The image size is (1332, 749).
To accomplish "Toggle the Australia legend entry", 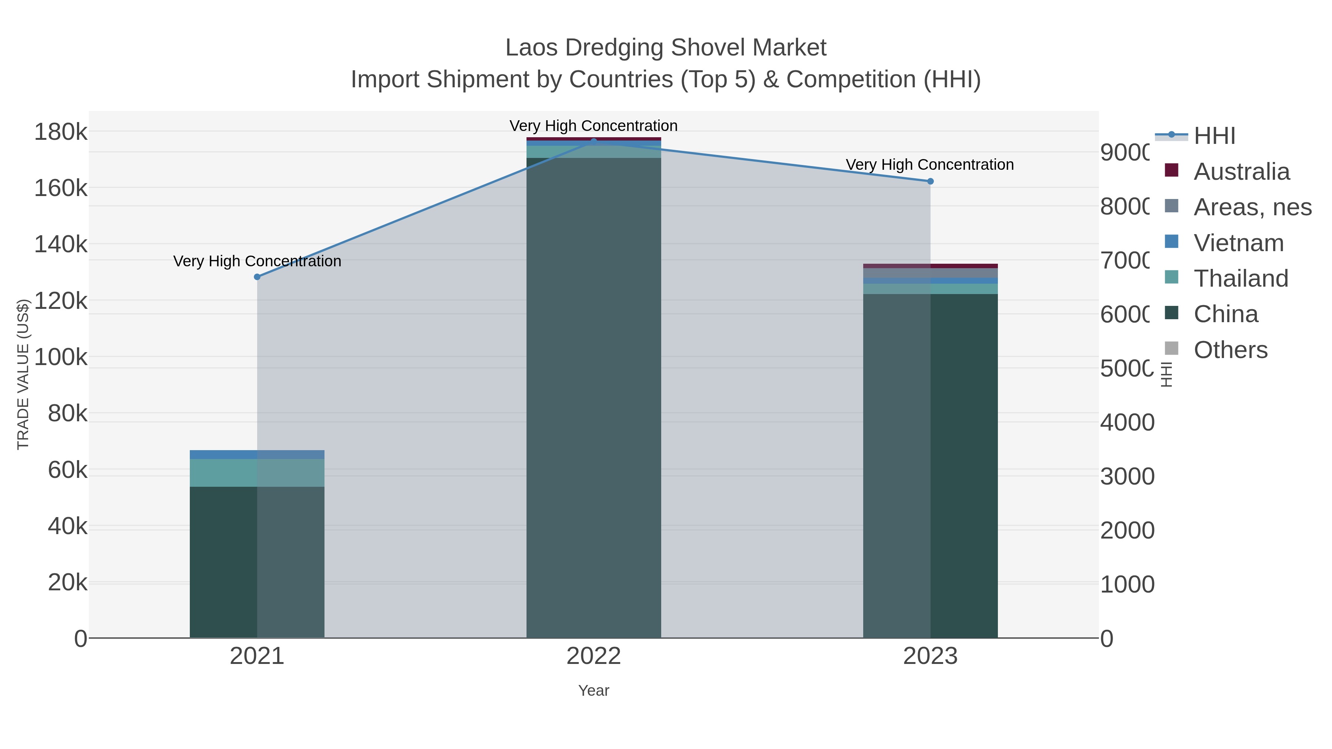I will click(x=1227, y=172).
